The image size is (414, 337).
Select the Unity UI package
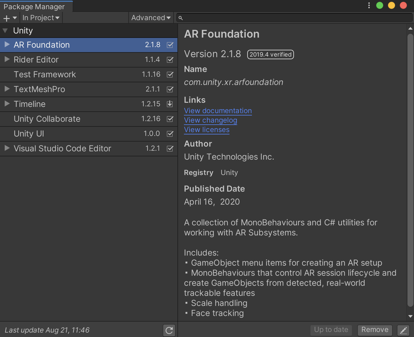(89, 134)
